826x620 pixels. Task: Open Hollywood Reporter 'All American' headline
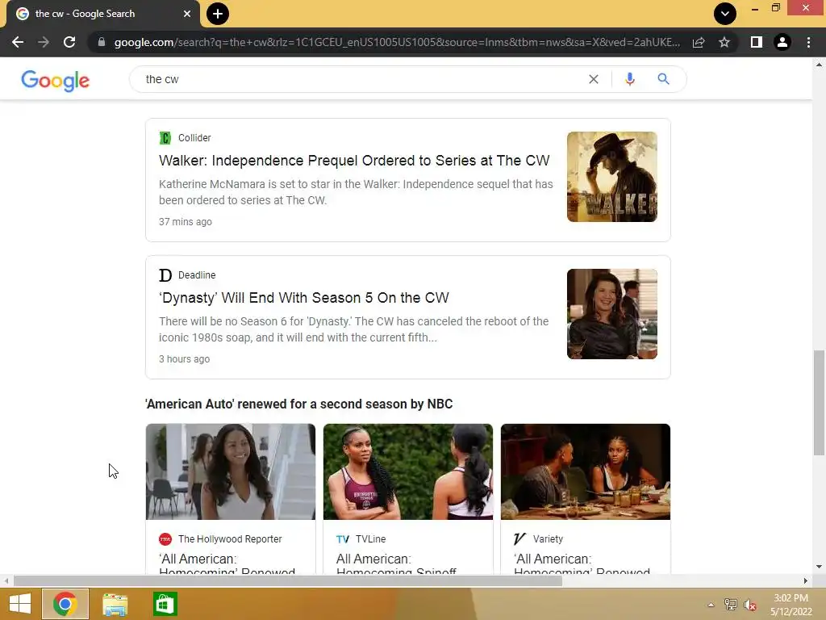227,563
